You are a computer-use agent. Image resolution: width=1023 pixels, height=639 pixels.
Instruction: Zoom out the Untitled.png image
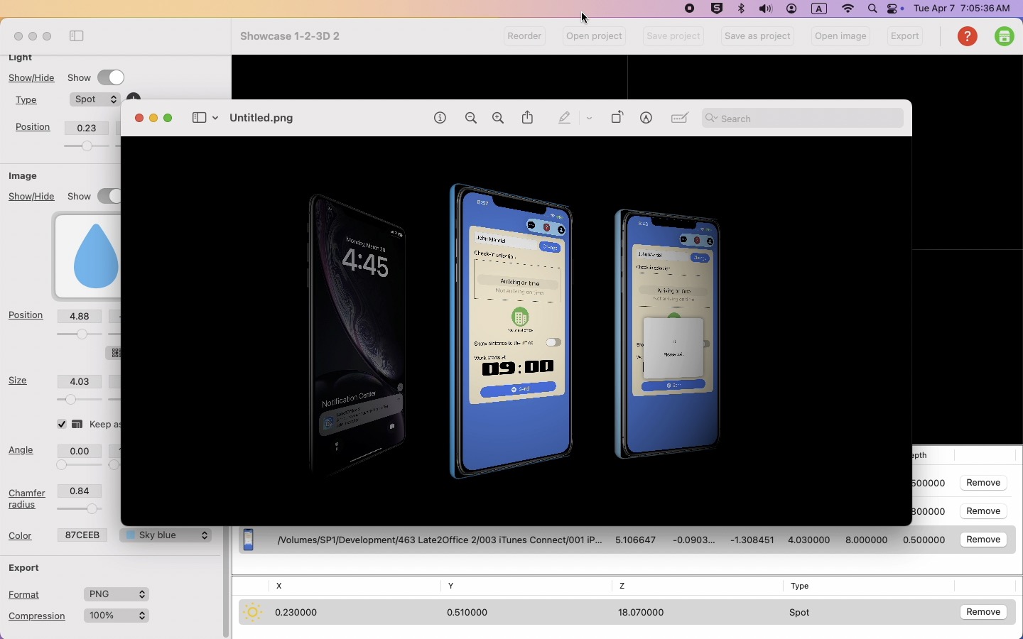[x=471, y=119]
